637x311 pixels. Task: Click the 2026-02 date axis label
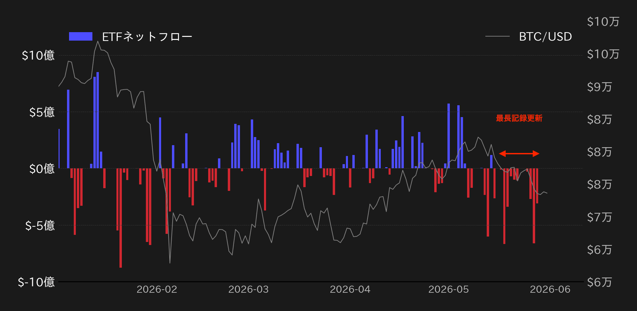157,289
